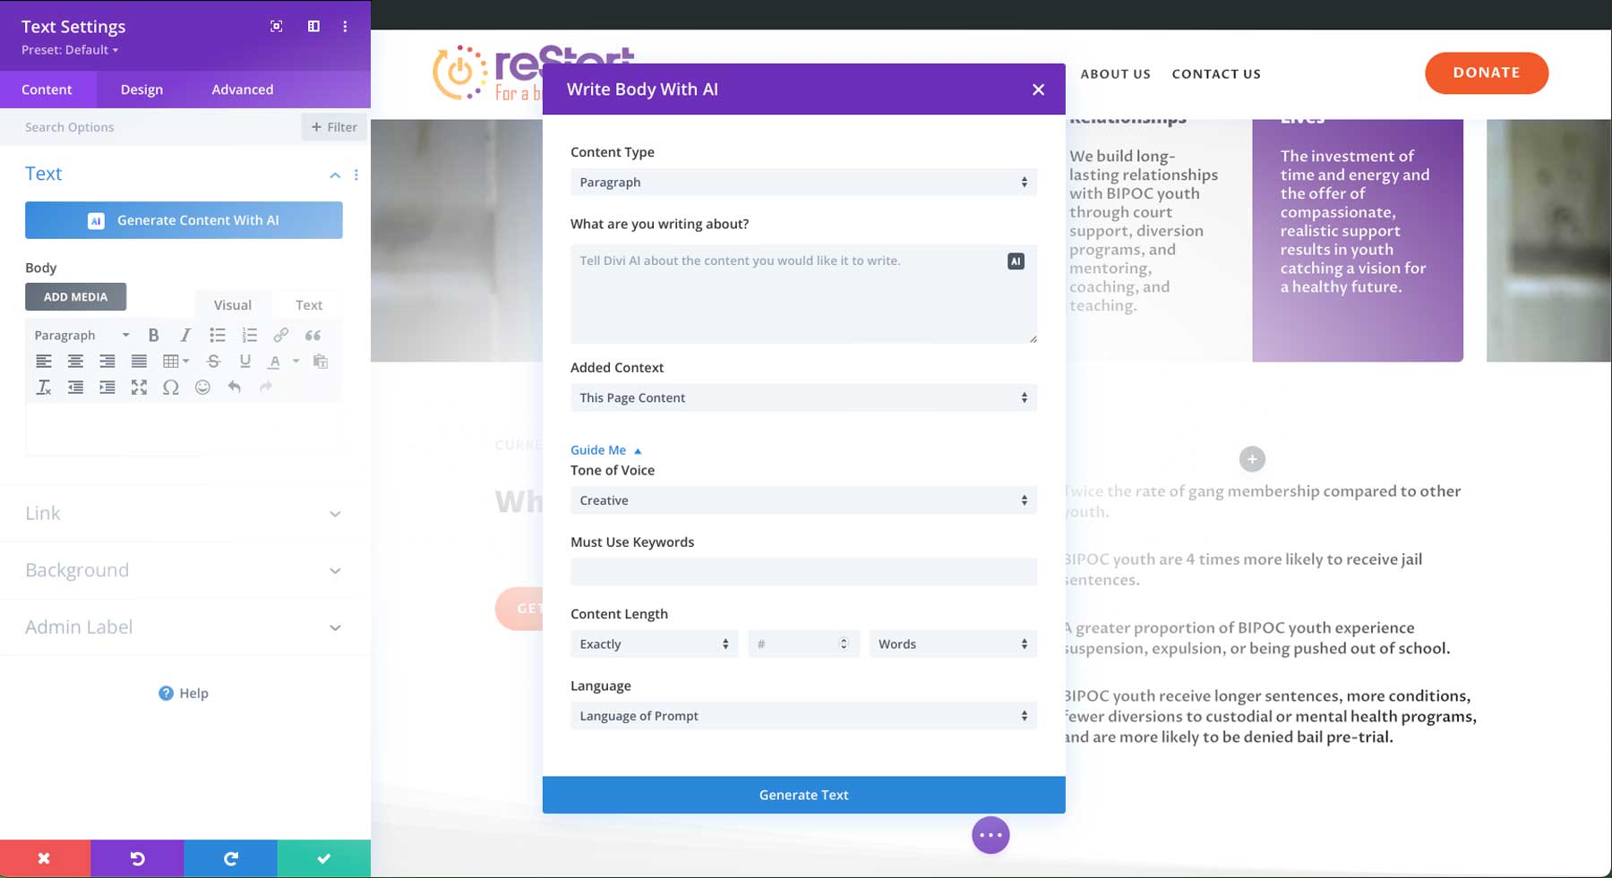This screenshot has height=878, width=1612.
Task: Change the Tone of Voice from Creative
Action: pos(803,500)
